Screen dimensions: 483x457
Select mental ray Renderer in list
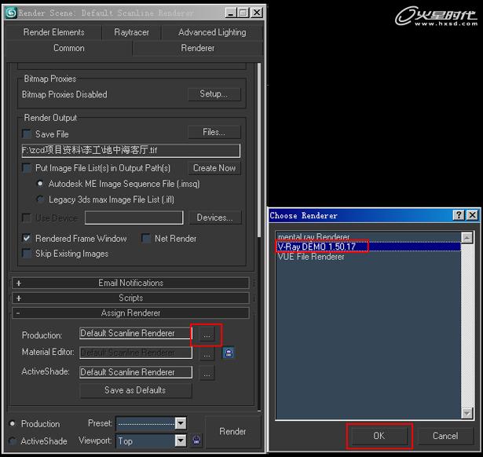coord(368,237)
